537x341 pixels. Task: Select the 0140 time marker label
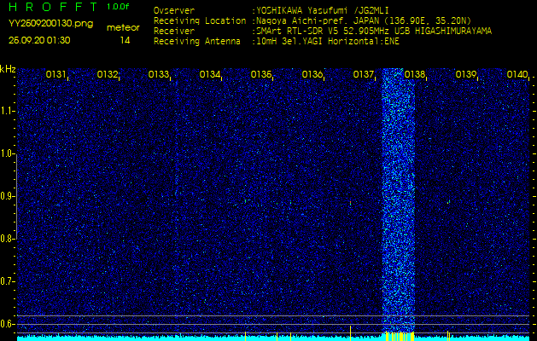tap(517, 74)
